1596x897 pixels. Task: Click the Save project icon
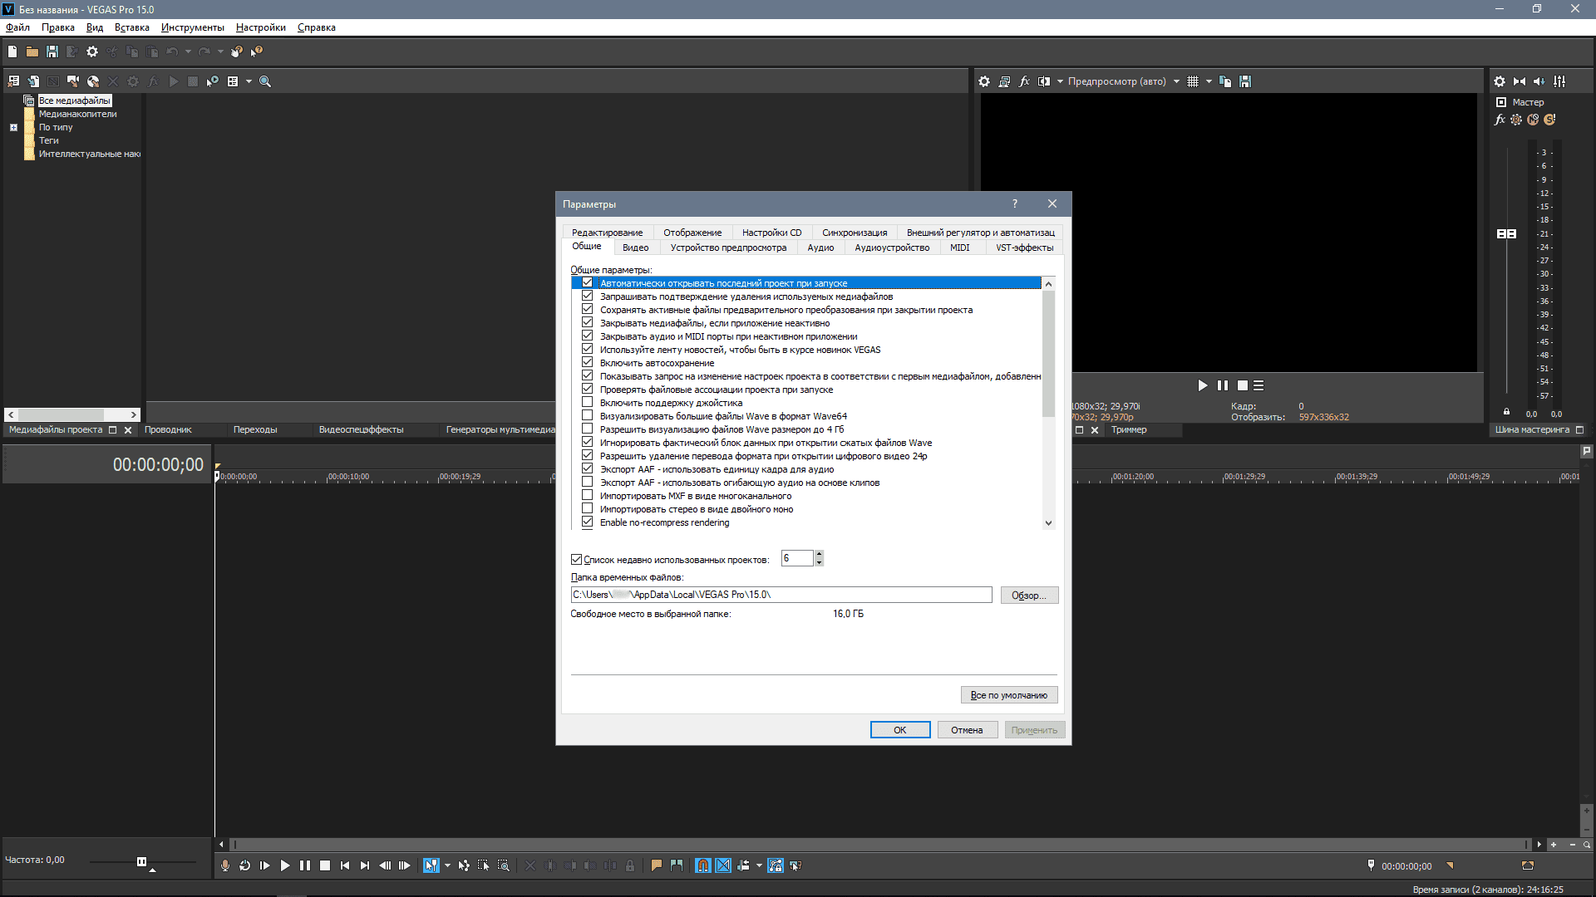(52, 51)
